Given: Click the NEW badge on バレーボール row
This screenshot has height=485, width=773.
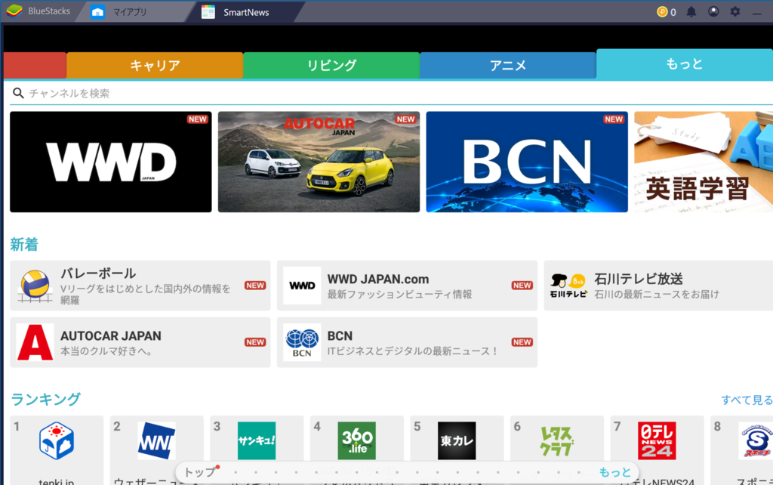Looking at the screenshot, I should [x=255, y=285].
